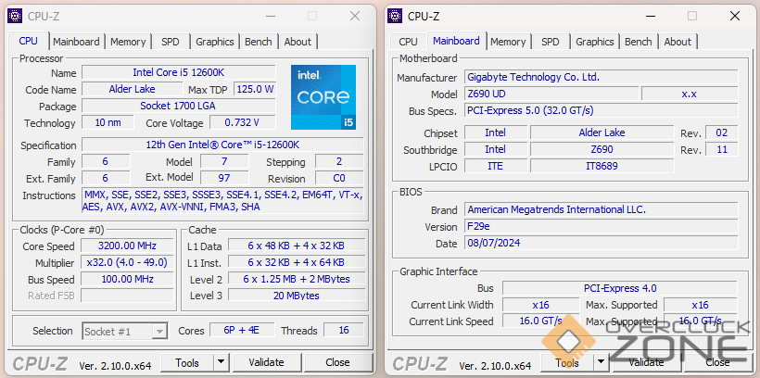This screenshot has height=378, width=760.
Task: Click the Threads value 16
Action: click(344, 330)
